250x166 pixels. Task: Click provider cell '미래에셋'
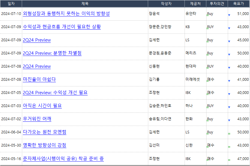tap(193, 79)
